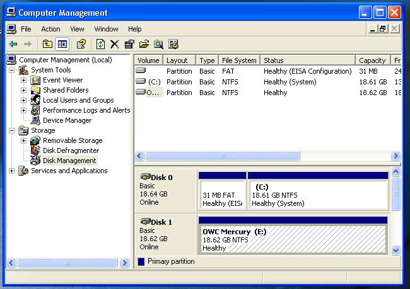The image size is (410, 289).
Task: Click the Open folder toolbar icon
Action: tap(144, 44)
